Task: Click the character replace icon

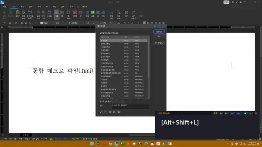Action: [x=134, y=12]
